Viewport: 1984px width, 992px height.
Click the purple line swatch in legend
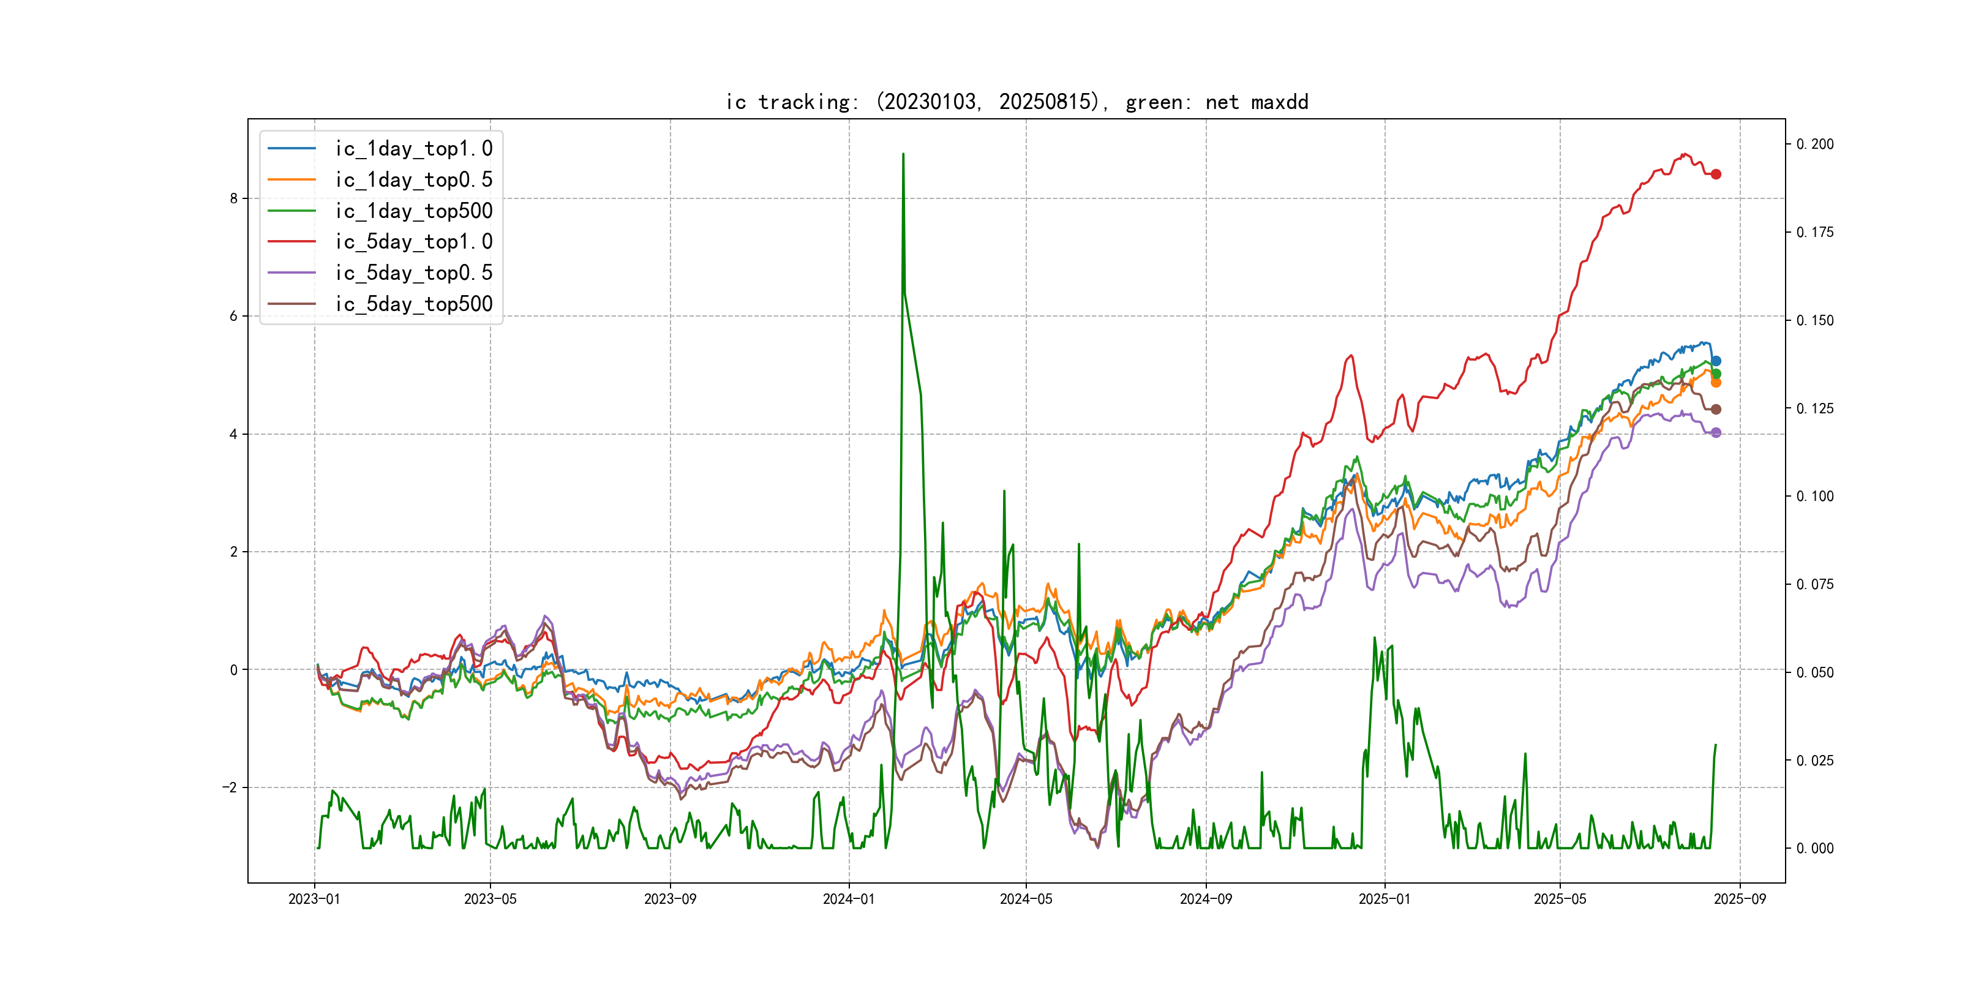click(x=292, y=272)
